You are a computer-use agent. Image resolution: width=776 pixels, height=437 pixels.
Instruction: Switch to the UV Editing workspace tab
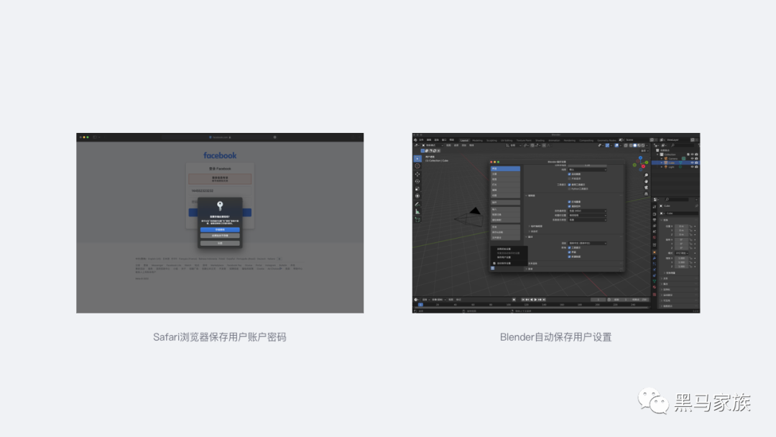point(507,141)
